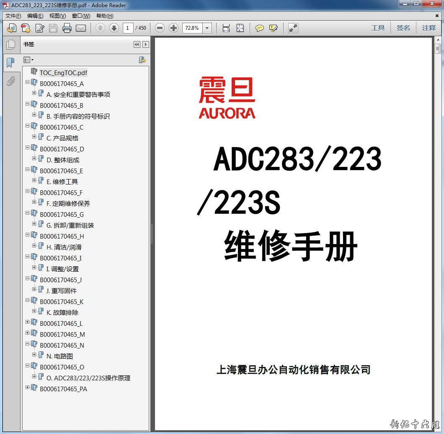This screenshot has height=434, width=444.
Task: Open the 帮助(H) menu
Action: [105, 16]
